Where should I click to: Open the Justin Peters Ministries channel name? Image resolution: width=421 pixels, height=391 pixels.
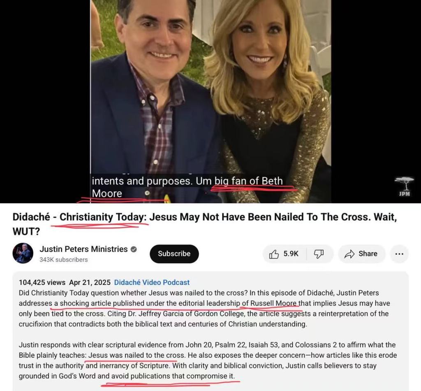coord(83,249)
